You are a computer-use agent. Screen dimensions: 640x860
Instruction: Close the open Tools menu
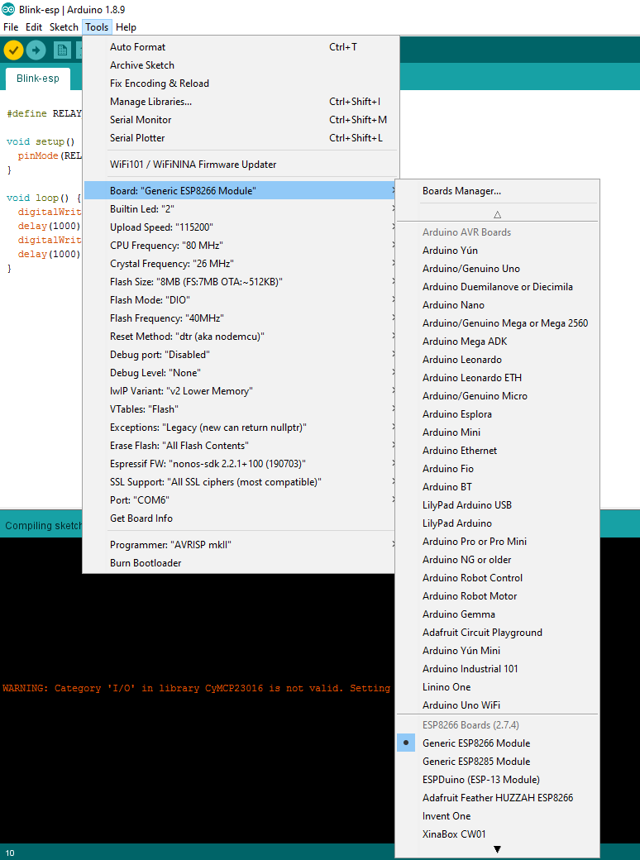[x=97, y=26]
